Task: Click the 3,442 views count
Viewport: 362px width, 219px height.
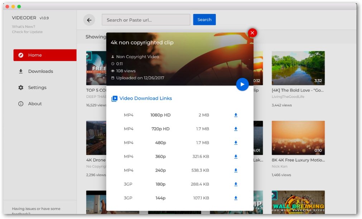Action: pyautogui.click(x=282, y=105)
